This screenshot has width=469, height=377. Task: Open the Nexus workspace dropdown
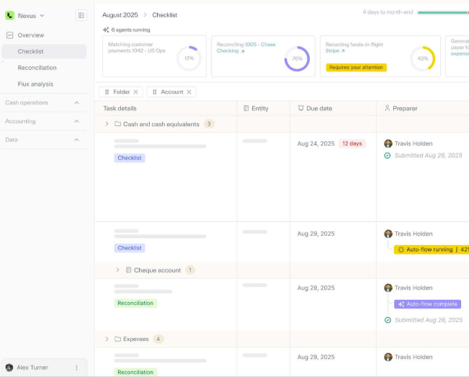pyautogui.click(x=42, y=15)
